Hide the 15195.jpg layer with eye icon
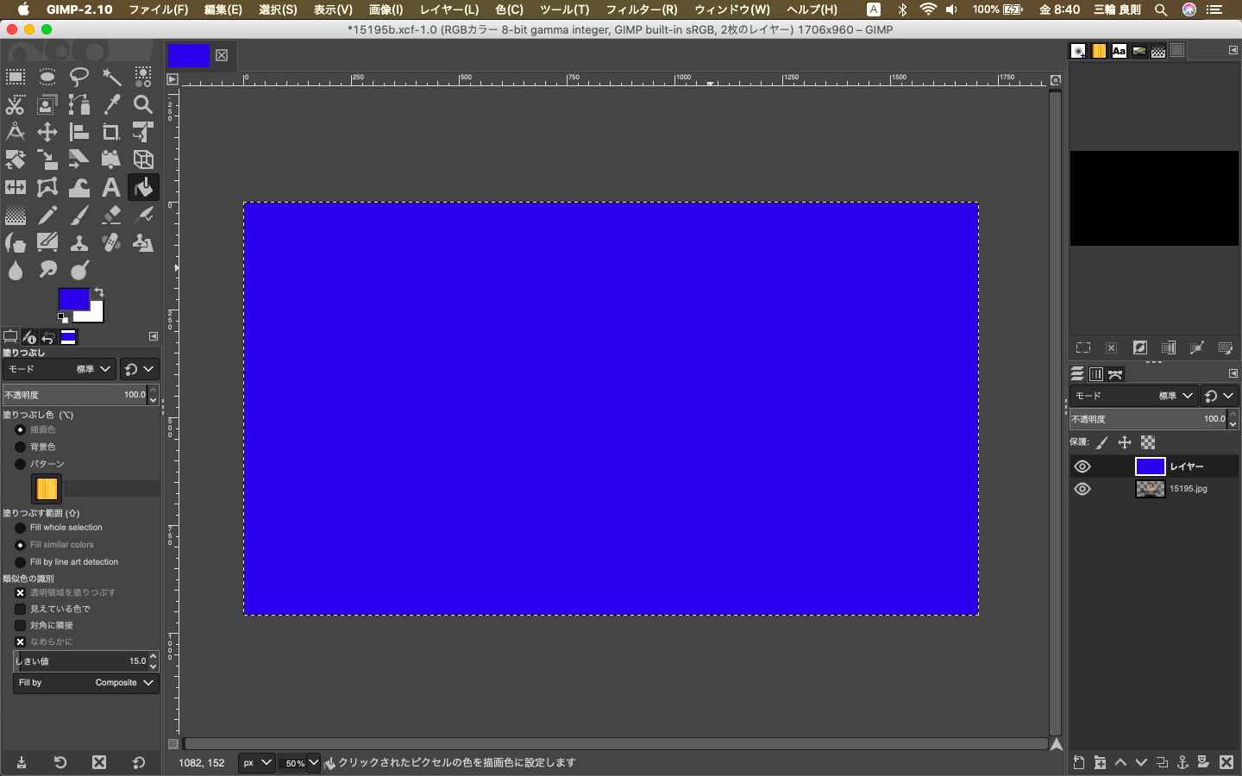 tap(1082, 489)
